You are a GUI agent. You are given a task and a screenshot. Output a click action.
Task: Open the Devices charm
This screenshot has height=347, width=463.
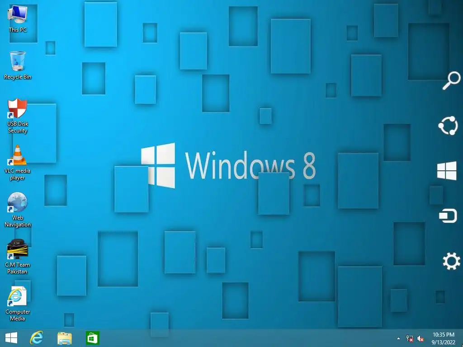point(448,216)
